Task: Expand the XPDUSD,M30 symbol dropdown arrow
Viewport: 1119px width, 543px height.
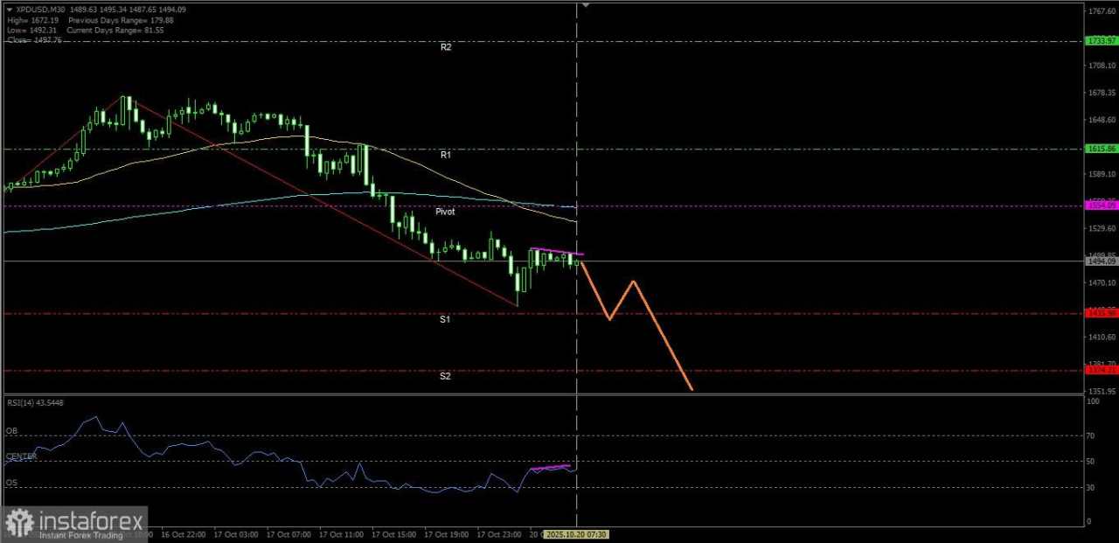Action: [9, 10]
